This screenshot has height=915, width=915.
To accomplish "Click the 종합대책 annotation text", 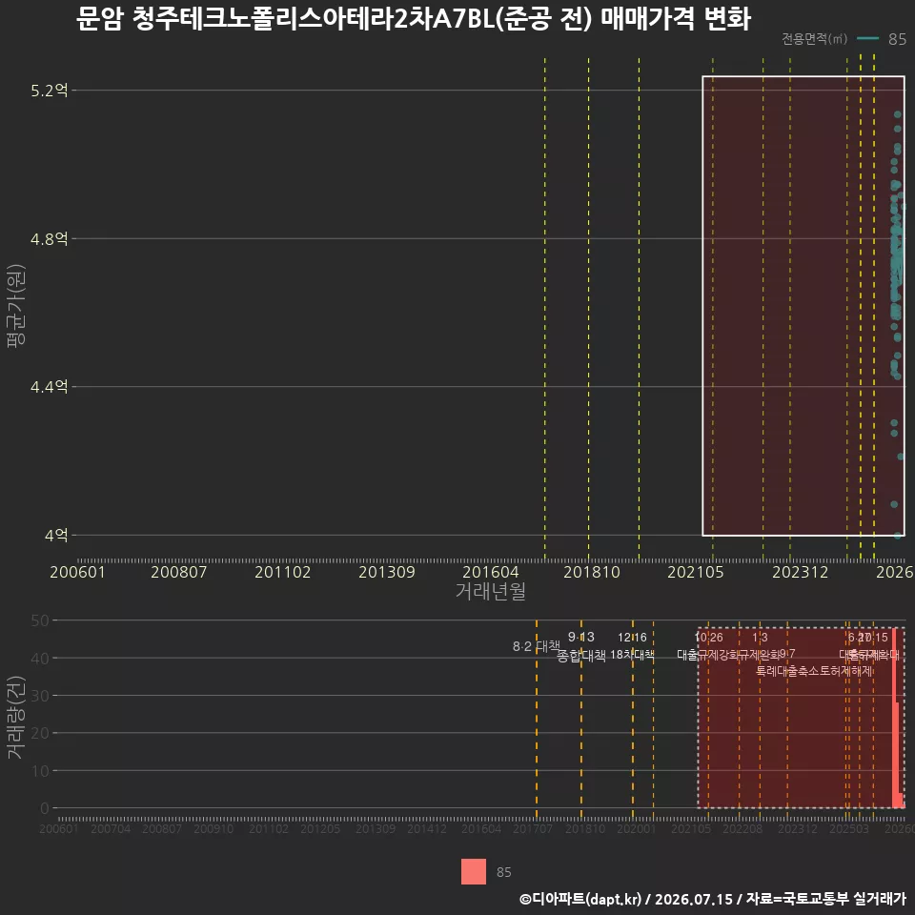I will pyautogui.click(x=581, y=656).
